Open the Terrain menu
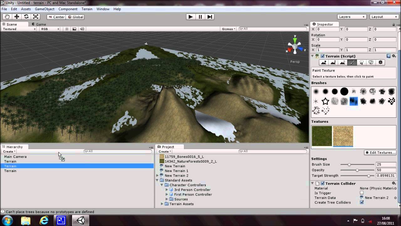The height and width of the screenshot is (226, 401). tap(87, 9)
